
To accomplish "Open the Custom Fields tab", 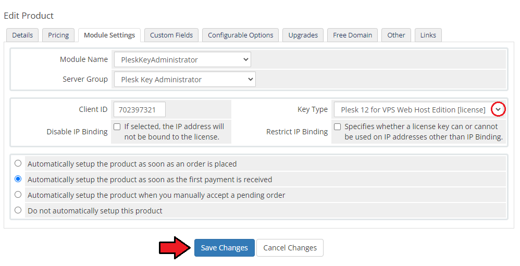I will pos(171,35).
